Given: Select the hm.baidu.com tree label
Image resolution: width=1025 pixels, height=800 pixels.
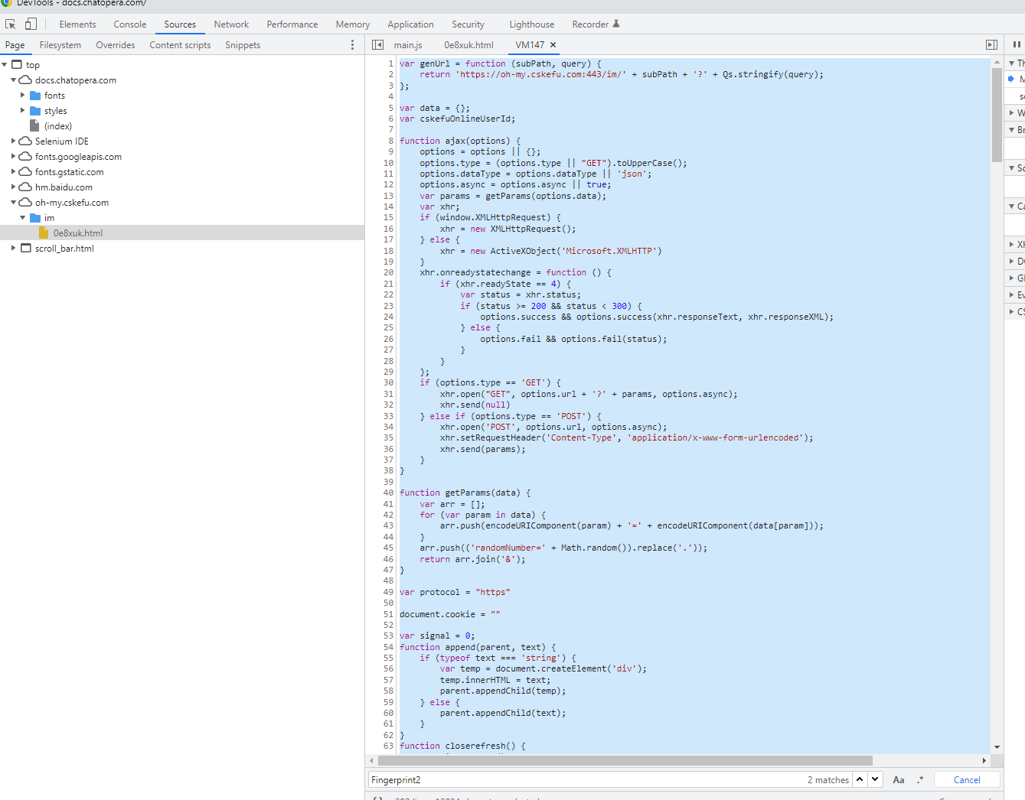Looking at the screenshot, I should click(64, 187).
